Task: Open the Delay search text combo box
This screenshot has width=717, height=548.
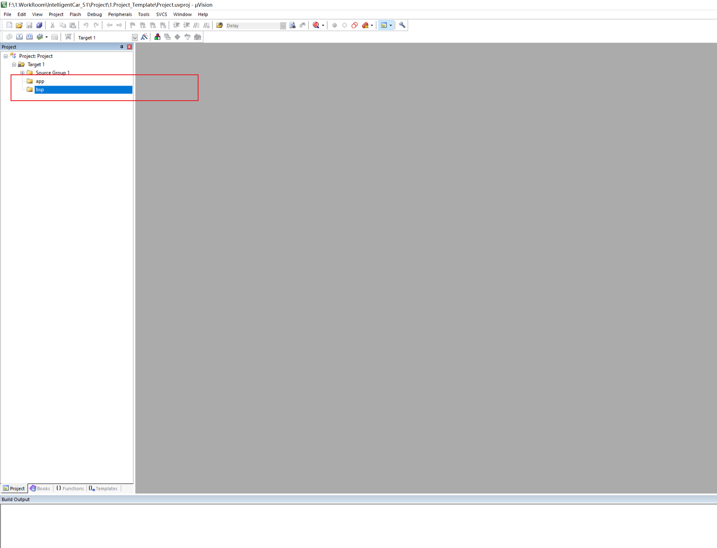Action: pyautogui.click(x=283, y=25)
